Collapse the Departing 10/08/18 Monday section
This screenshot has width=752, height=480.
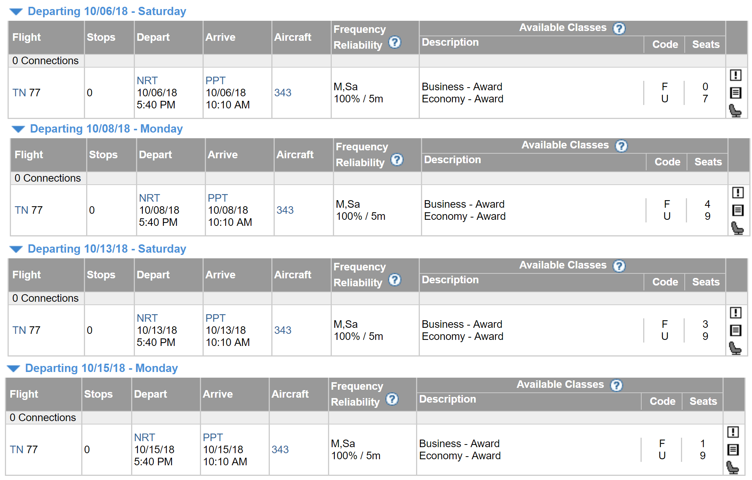pyautogui.click(x=19, y=129)
